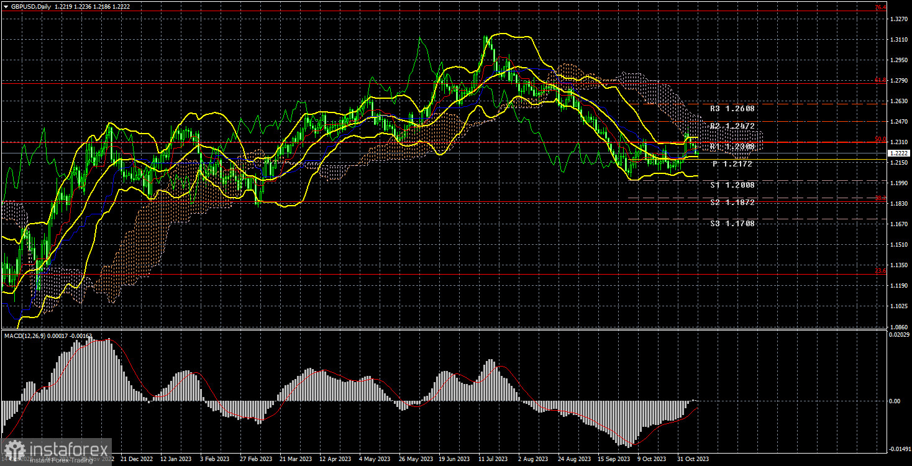The height and width of the screenshot is (466, 912).
Task: Click the GBPUSD,Daily chart title
Action: point(30,6)
